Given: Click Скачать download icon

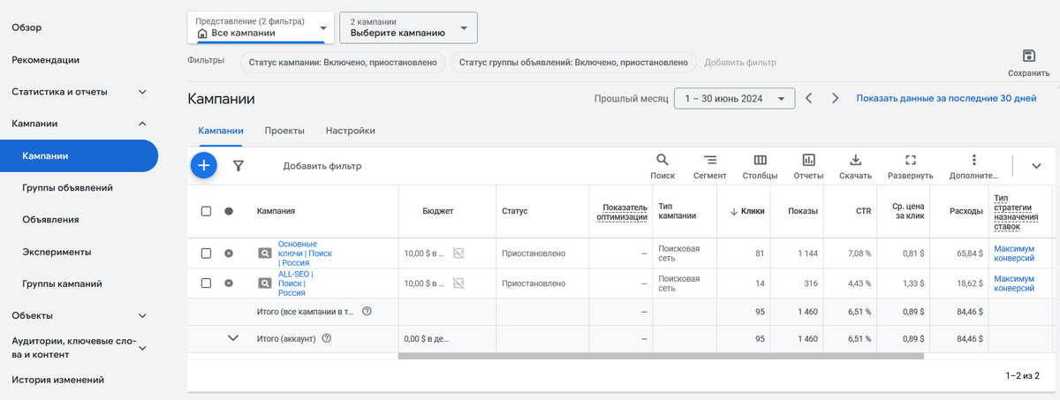Looking at the screenshot, I should click(x=855, y=165).
